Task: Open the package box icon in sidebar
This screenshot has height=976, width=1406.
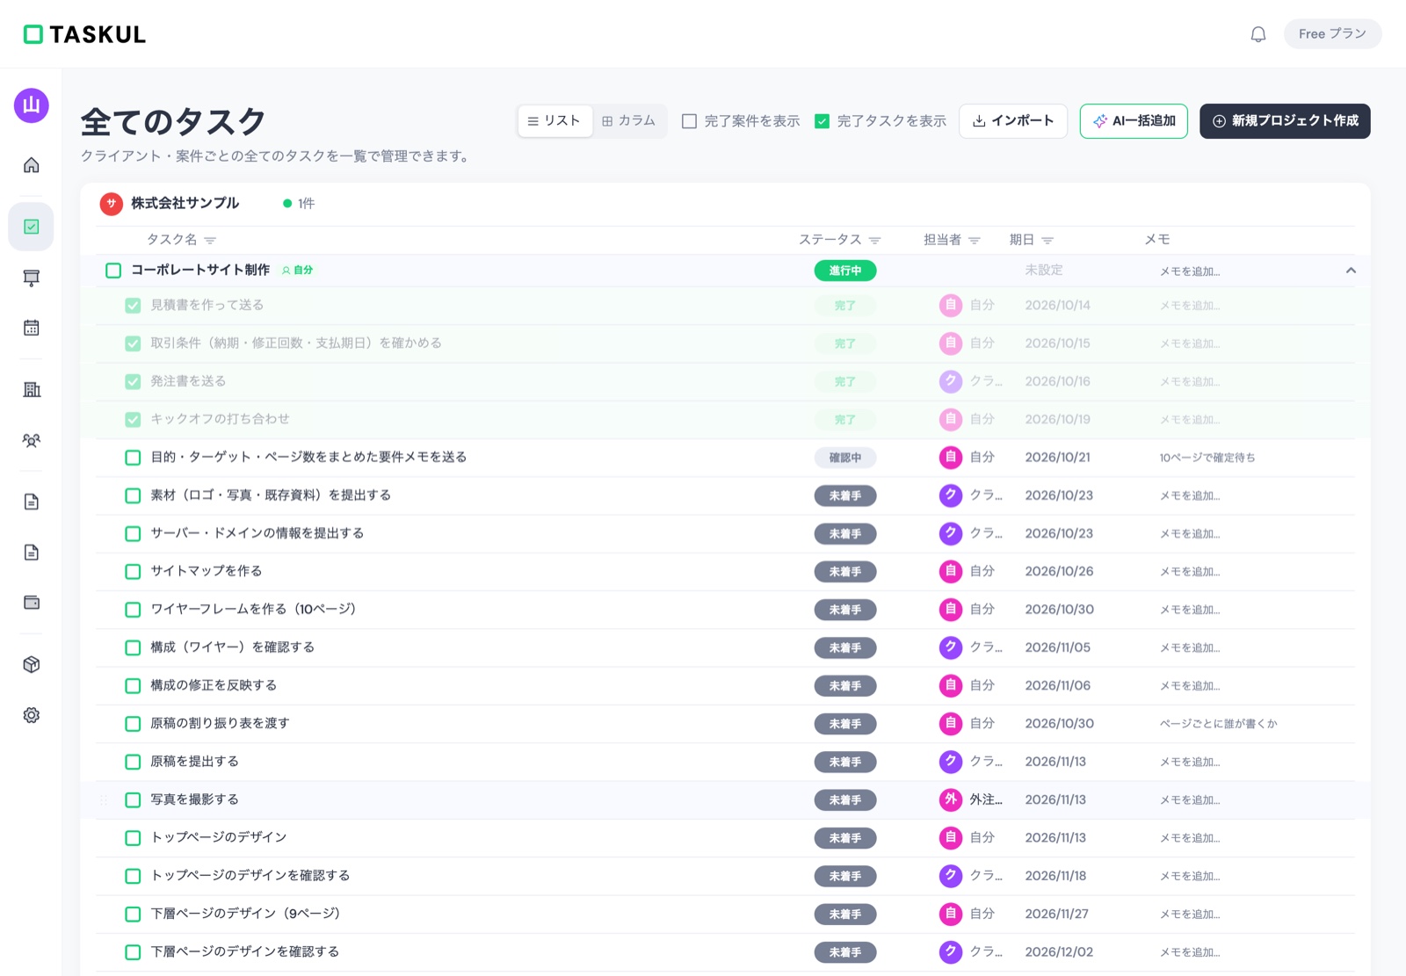Action: pyautogui.click(x=32, y=664)
